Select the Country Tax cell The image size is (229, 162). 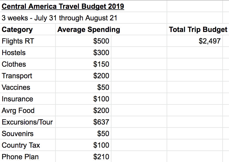[x=21, y=145]
